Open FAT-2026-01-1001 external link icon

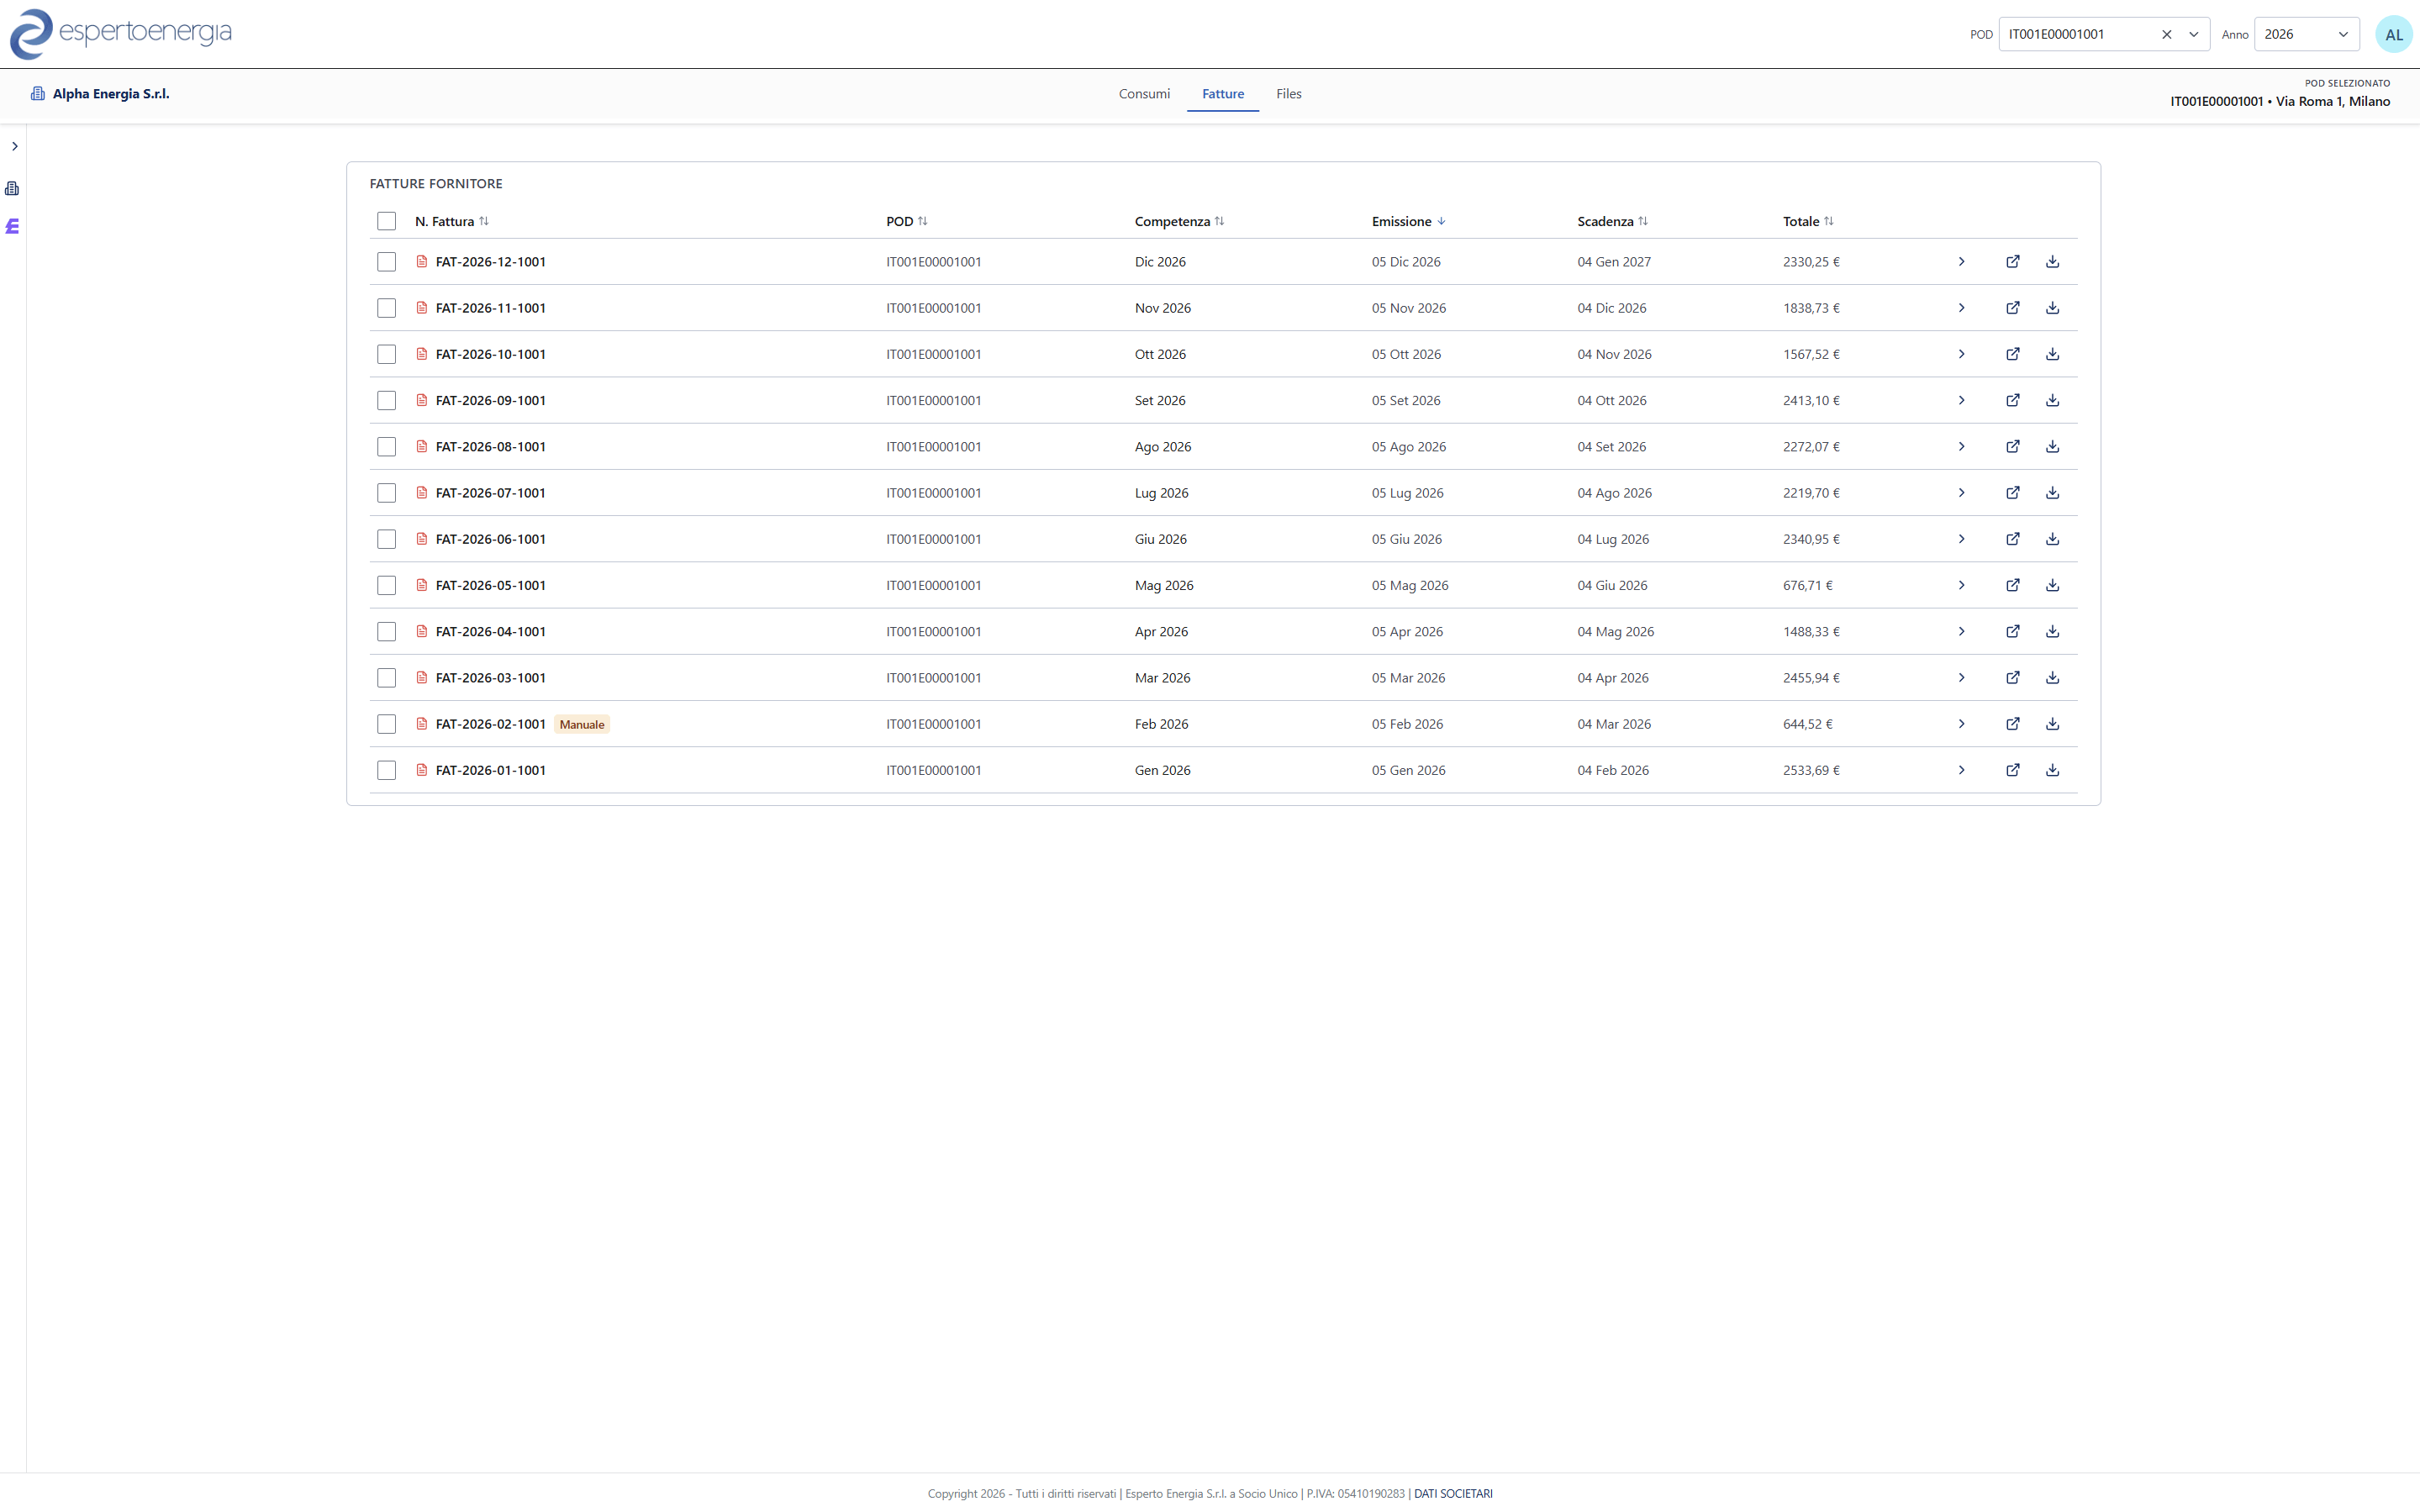2013,770
